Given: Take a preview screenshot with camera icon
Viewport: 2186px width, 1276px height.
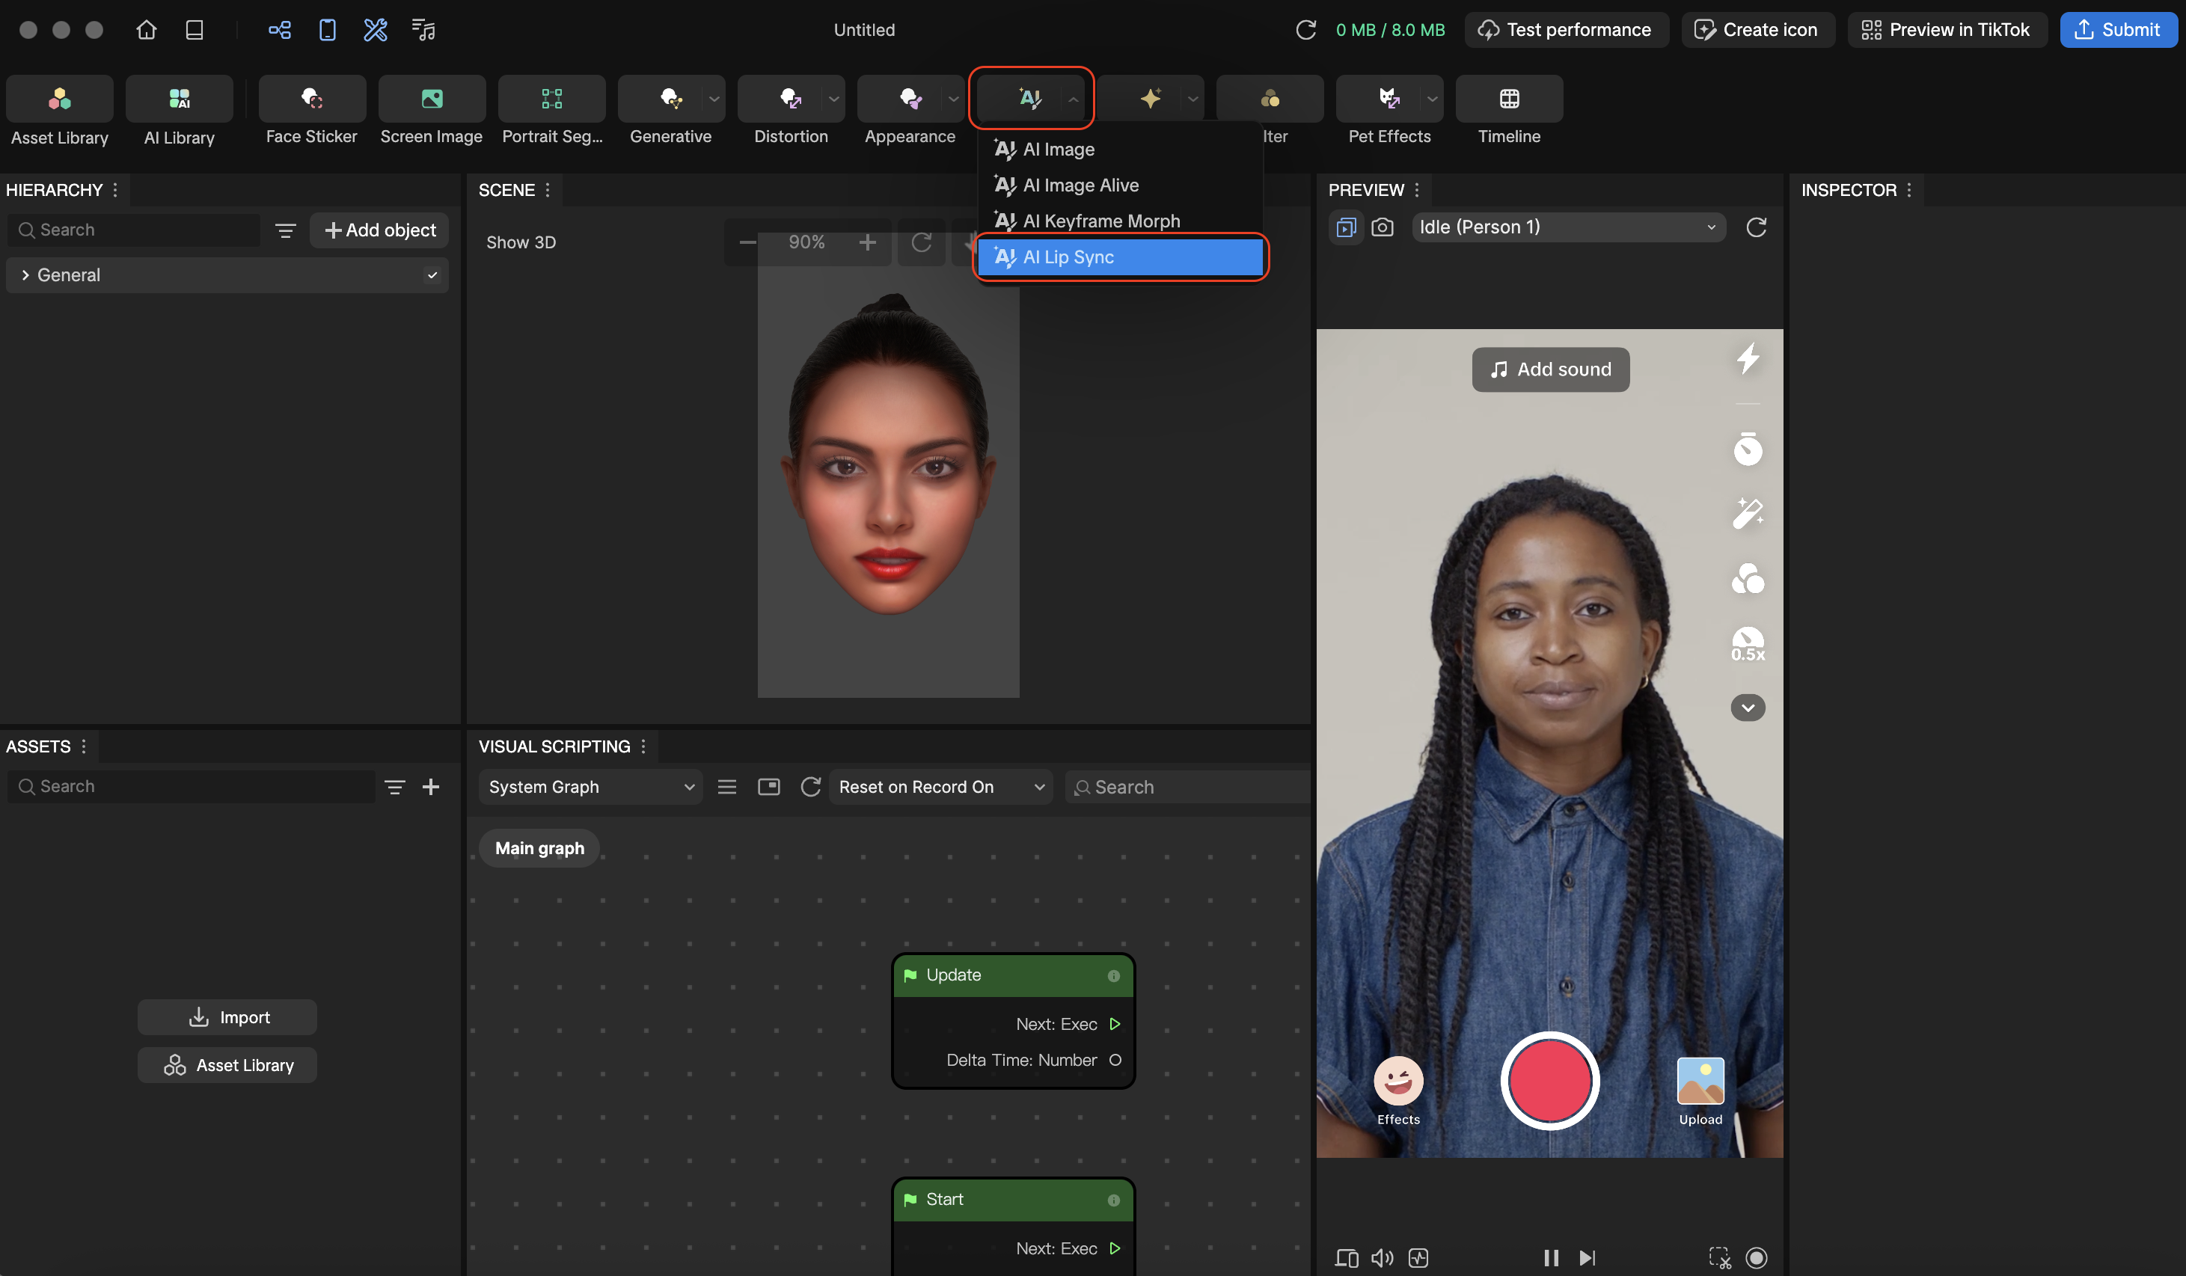Looking at the screenshot, I should (1383, 227).
